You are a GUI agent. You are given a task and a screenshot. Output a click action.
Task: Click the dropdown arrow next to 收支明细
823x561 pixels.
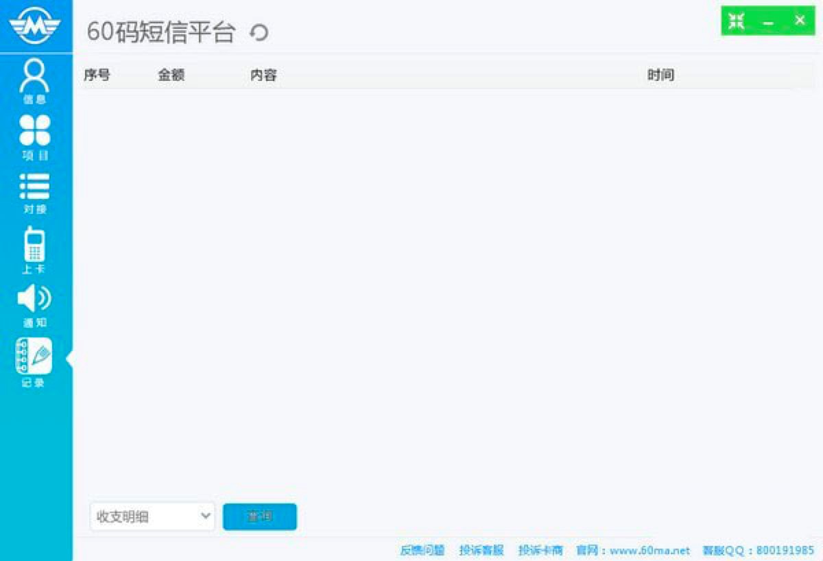tap(206, 516)
